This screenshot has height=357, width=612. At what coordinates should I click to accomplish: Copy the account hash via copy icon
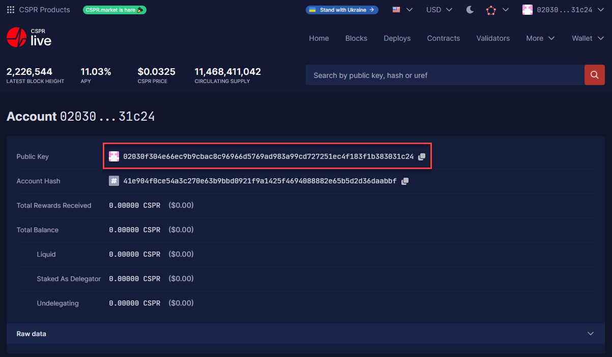(404, 181)
